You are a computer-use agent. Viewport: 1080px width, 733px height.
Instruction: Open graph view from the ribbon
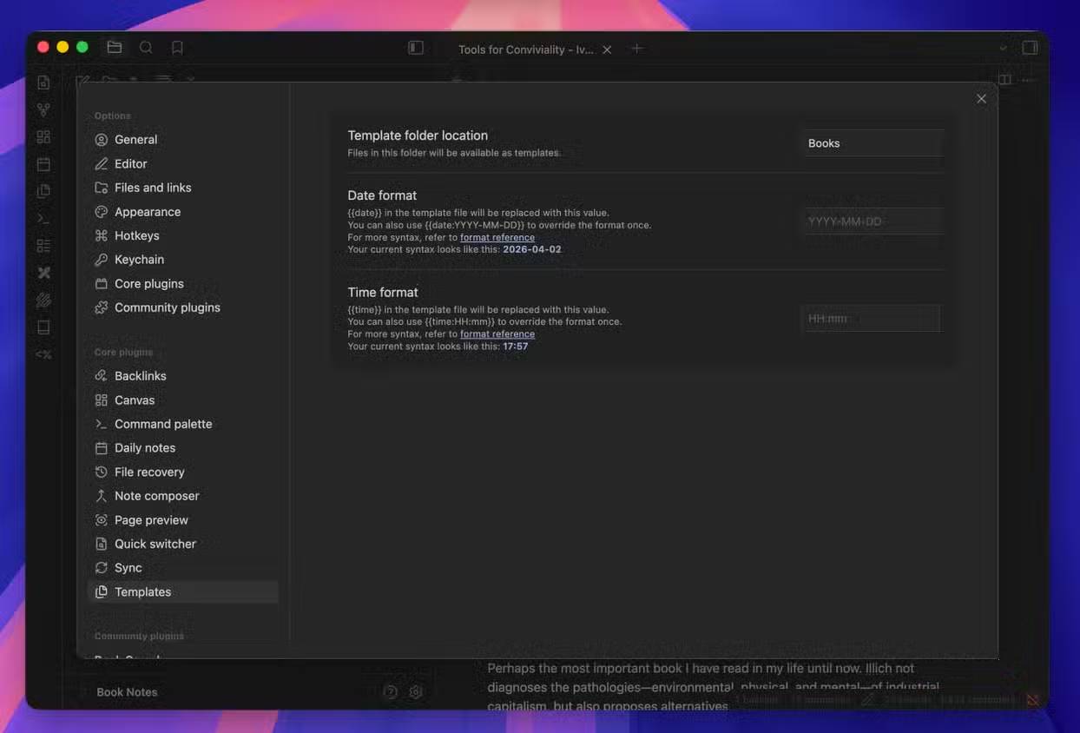43,109
